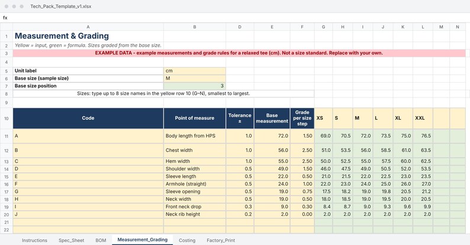Screen dimensions: 470x245
Task: Select the 'Hem width' cell
Action: click(195, 161)
